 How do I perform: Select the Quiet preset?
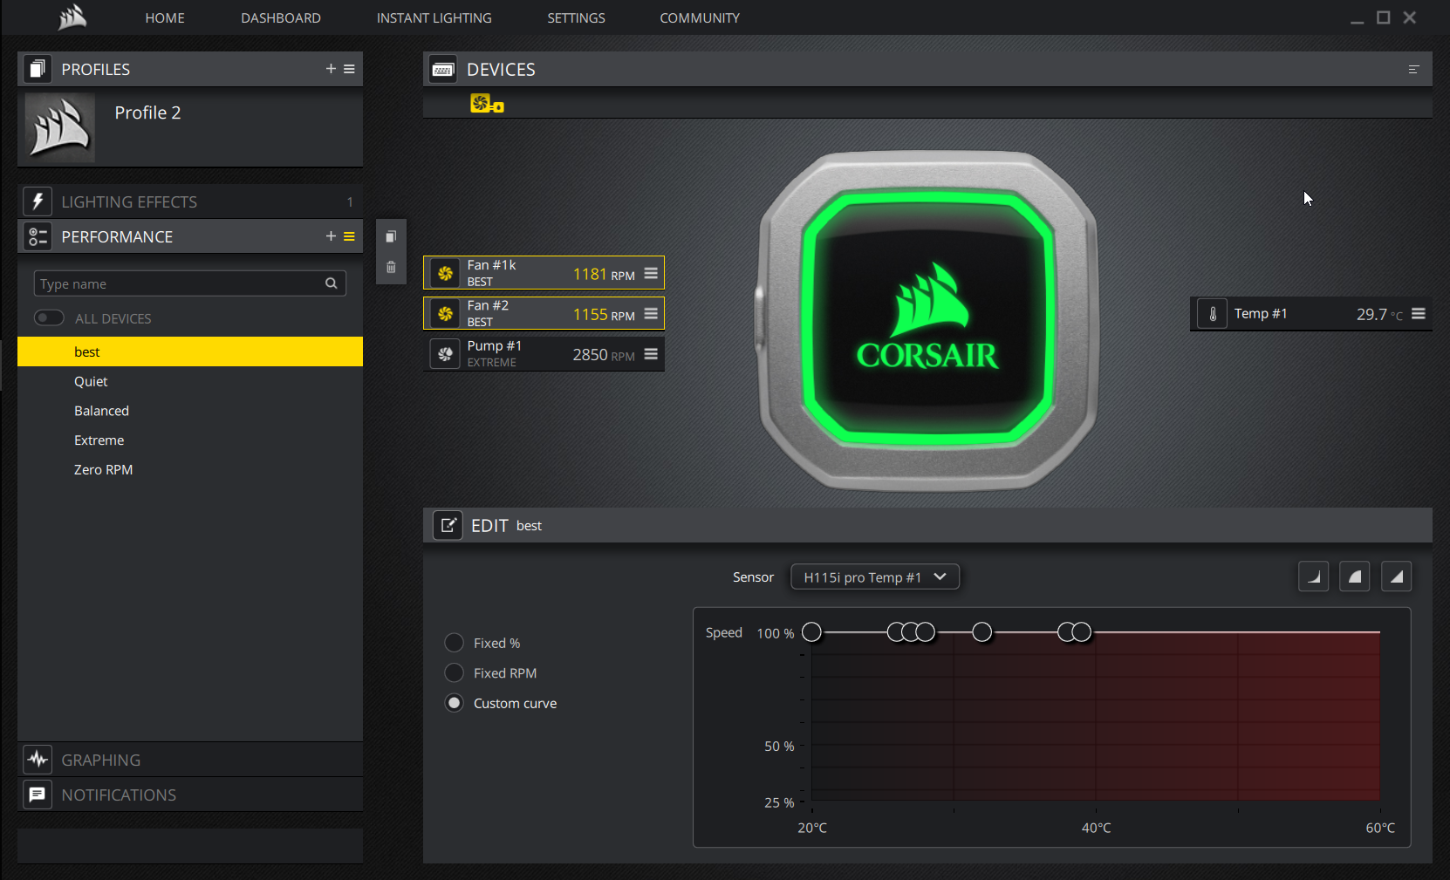190,381
